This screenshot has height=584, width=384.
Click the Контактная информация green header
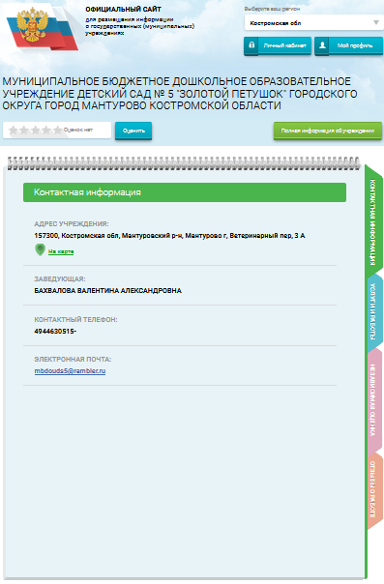pos(185,192)
